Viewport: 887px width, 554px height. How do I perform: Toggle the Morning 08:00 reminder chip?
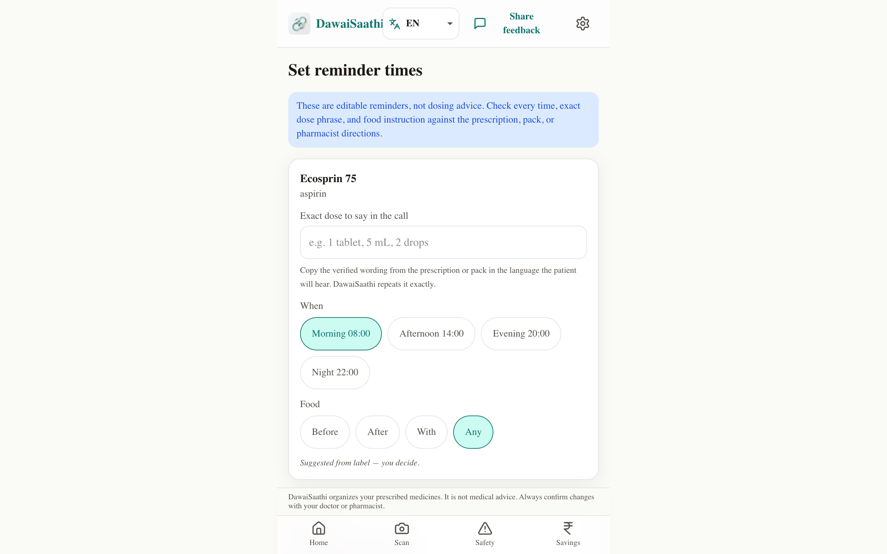click(341, 333)
